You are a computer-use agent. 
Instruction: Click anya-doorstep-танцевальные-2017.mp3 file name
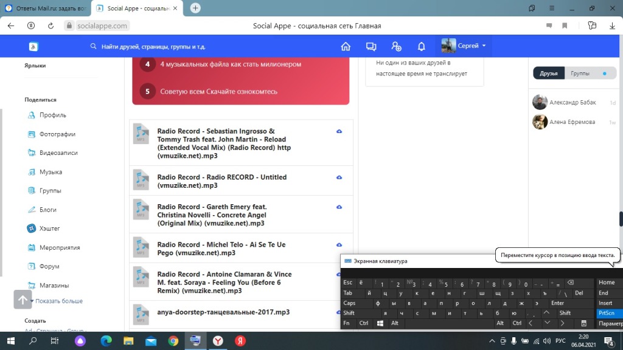[x=223, y=312]
